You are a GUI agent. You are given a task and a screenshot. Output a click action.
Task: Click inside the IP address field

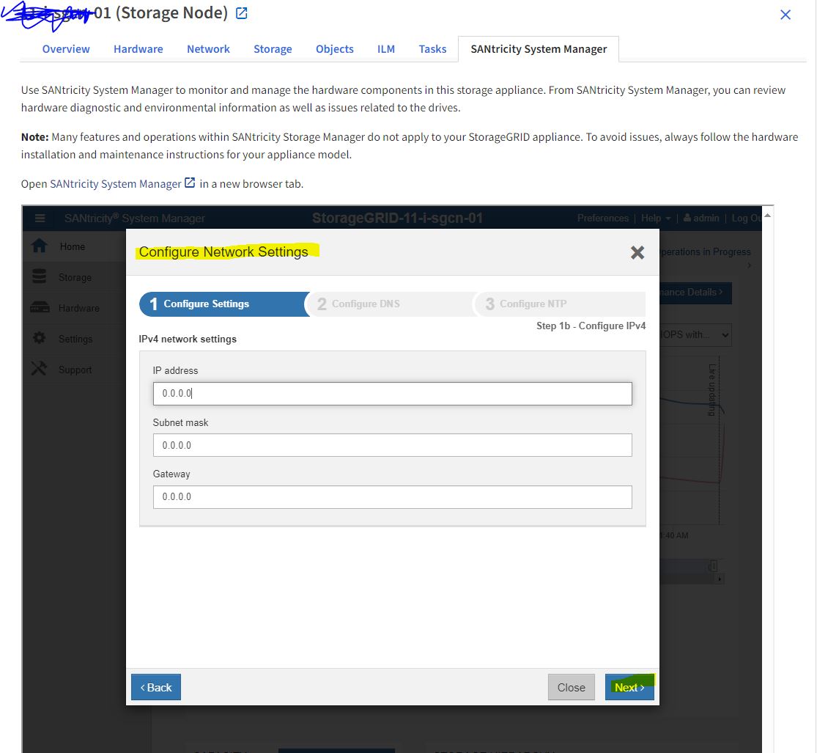(391, 394)
